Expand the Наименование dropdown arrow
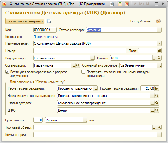Viewport: 168px width, 143px height. [x=159, y=43]
